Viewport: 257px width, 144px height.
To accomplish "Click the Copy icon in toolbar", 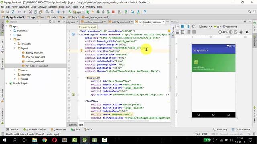I will coord(36,12).
